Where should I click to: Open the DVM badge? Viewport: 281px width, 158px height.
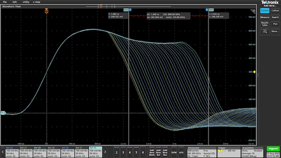(174, 152)
